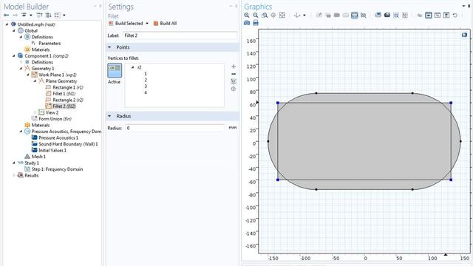Click the Radius input field
The height and width of the screenshot is (266, 473).
(x=175, y=128)
